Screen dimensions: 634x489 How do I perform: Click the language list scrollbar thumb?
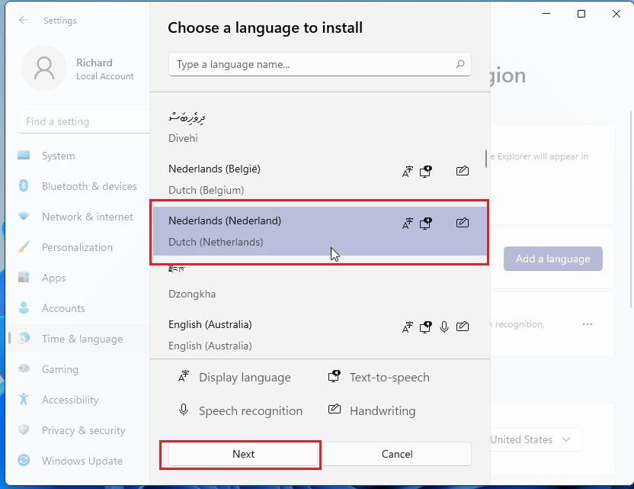click(x=486, y=158)
